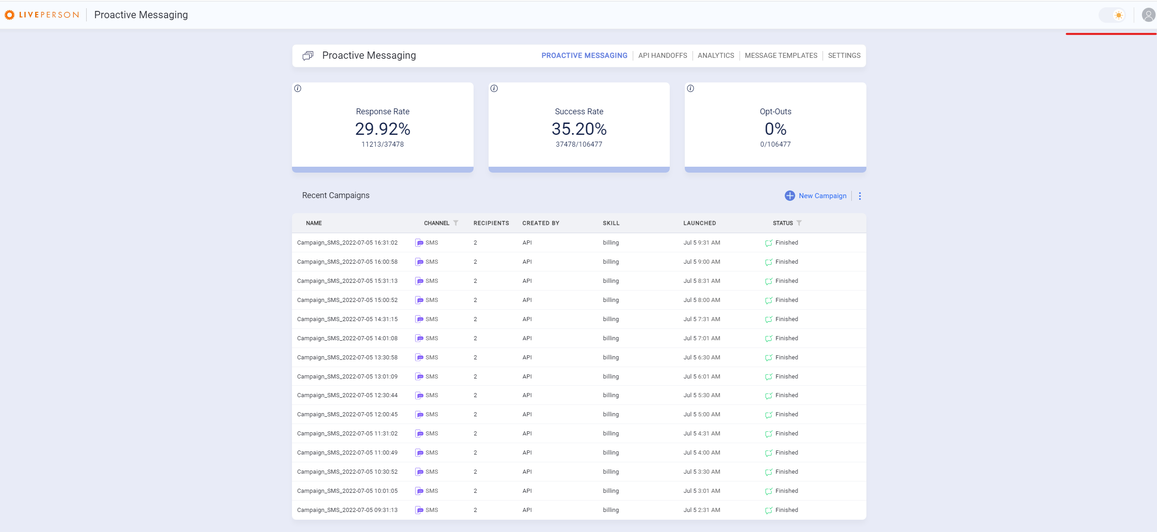Click SMS icon in the 16:31:02 campaign row

(419, 243)
